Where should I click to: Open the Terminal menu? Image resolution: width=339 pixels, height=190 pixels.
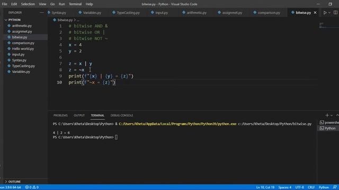[75, 4]
